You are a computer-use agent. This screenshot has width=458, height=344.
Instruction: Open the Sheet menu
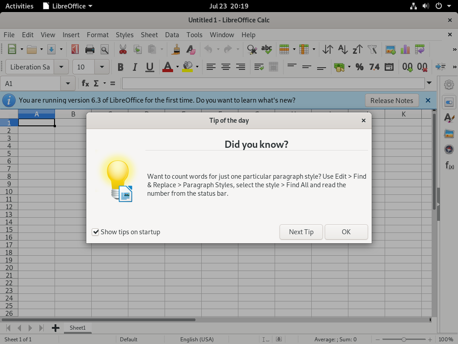149,35
